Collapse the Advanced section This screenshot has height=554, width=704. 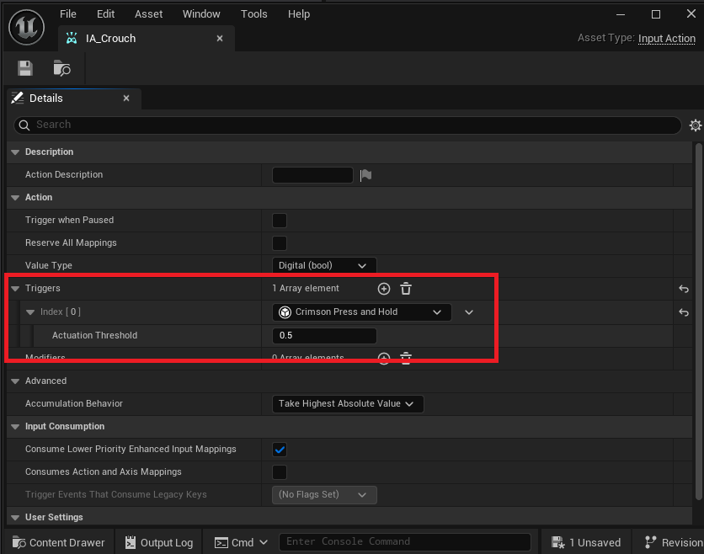pyautogui.click(x=15, y=381)
